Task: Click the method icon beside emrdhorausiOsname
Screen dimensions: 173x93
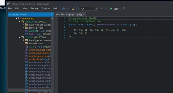Action: (26, 53)
